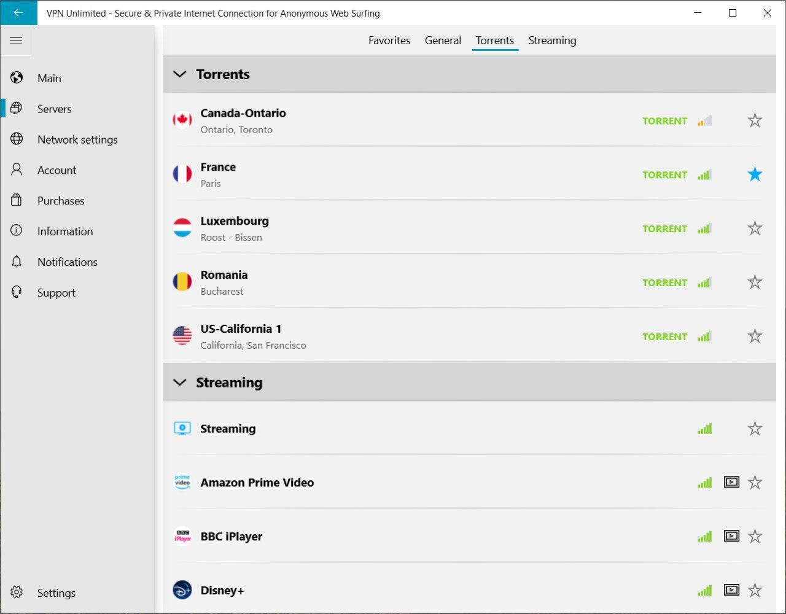Image resolution: width=786 pixels, height=614 pixels.
Task: Open Network settings in sidebar
Action: click(77, 139)
